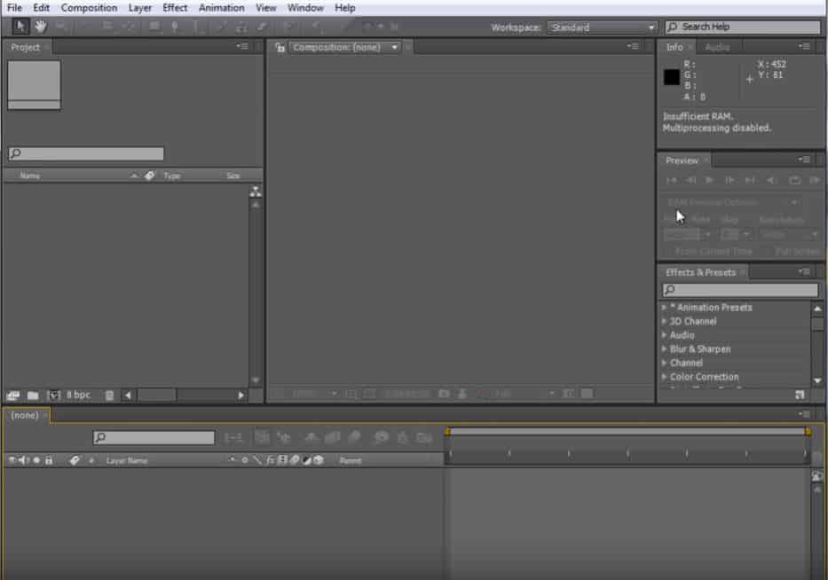Toggle timeline lock column header
828x580 pixels.
point(49,460)
